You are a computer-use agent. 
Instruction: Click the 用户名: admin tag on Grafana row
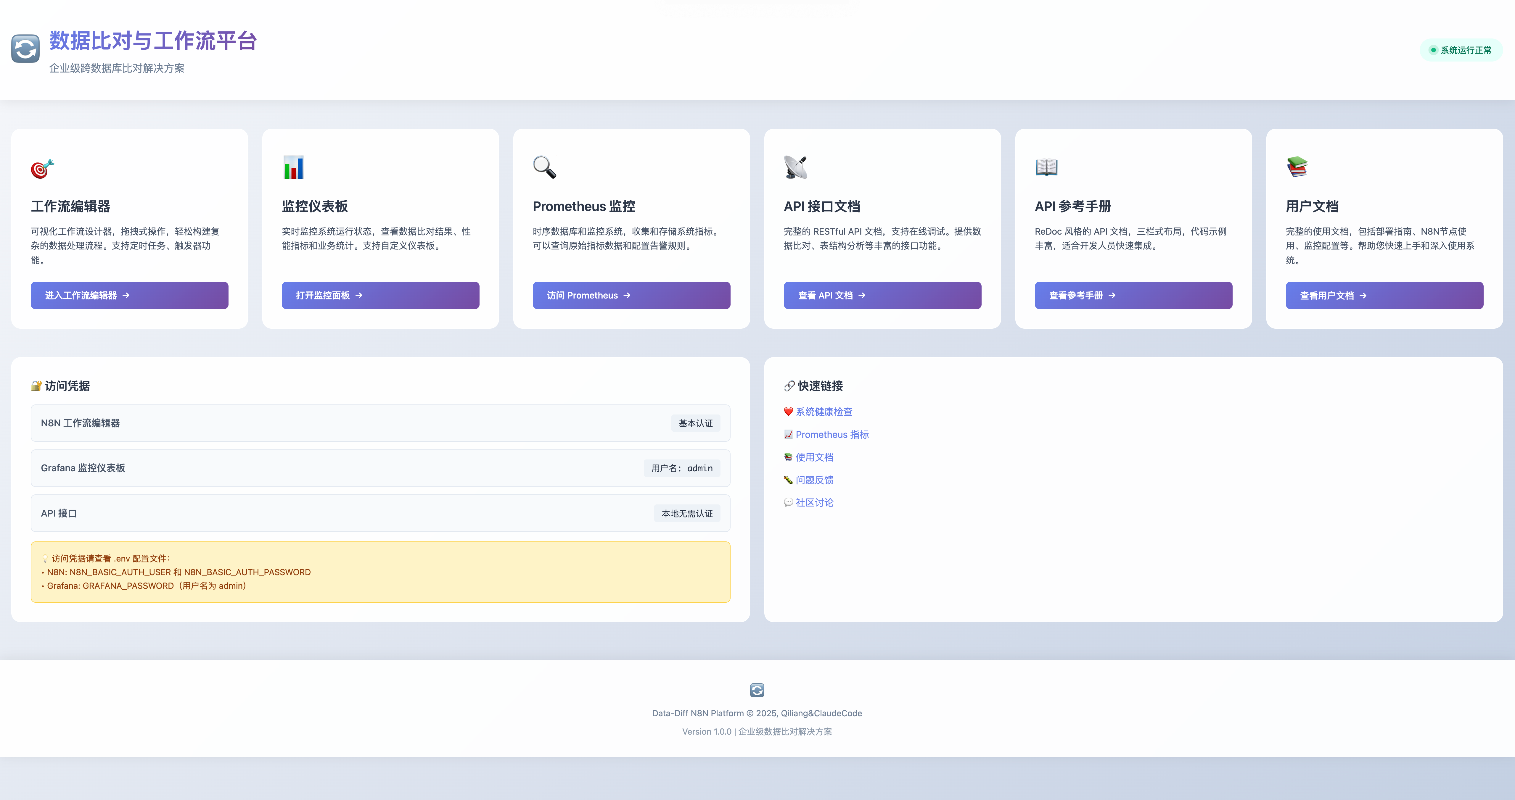[682, 468]
